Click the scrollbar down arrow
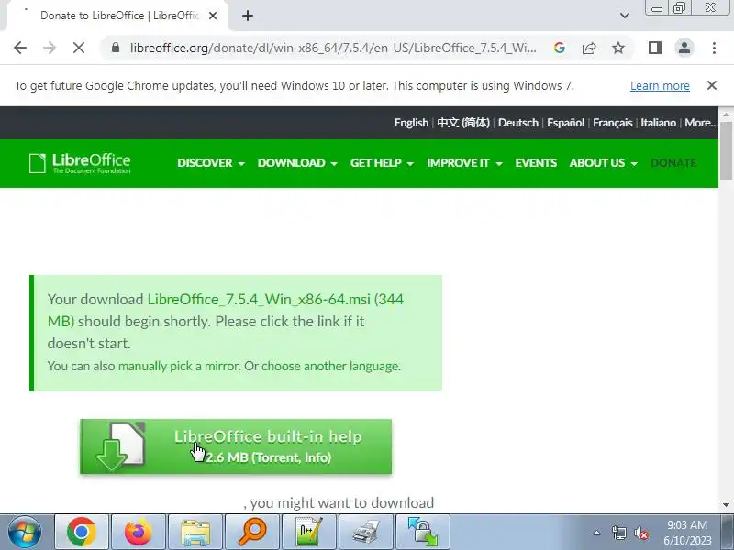 726,505
